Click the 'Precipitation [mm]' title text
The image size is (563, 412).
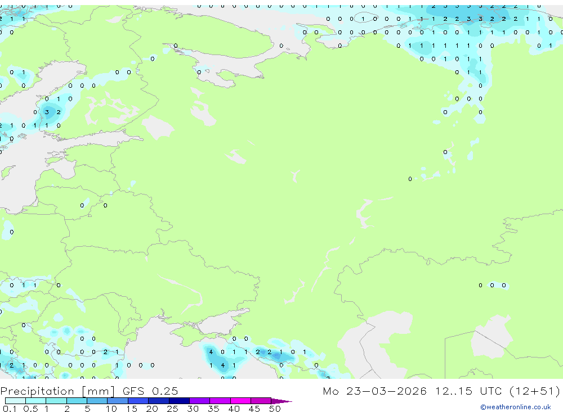57,391
